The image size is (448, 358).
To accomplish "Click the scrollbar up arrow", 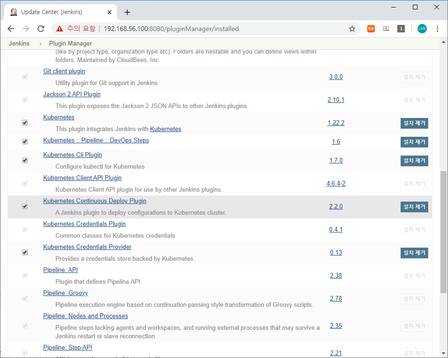I will pos(443,42).
